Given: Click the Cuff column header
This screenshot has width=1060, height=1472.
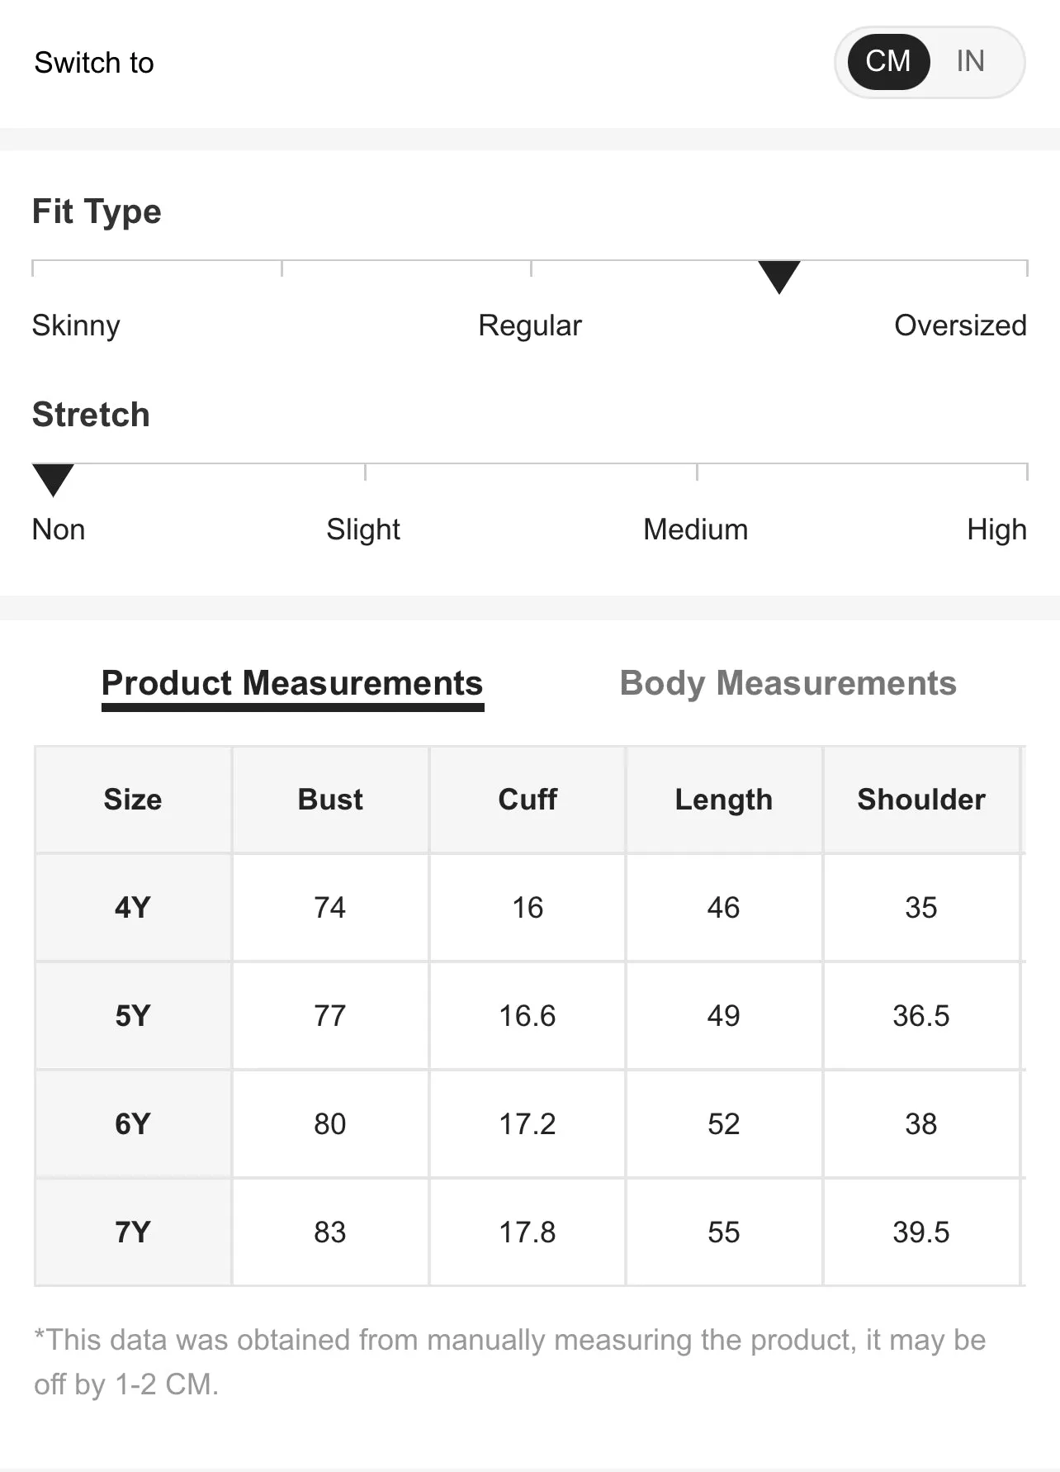Looking at the screenshot, I should 528,800.
